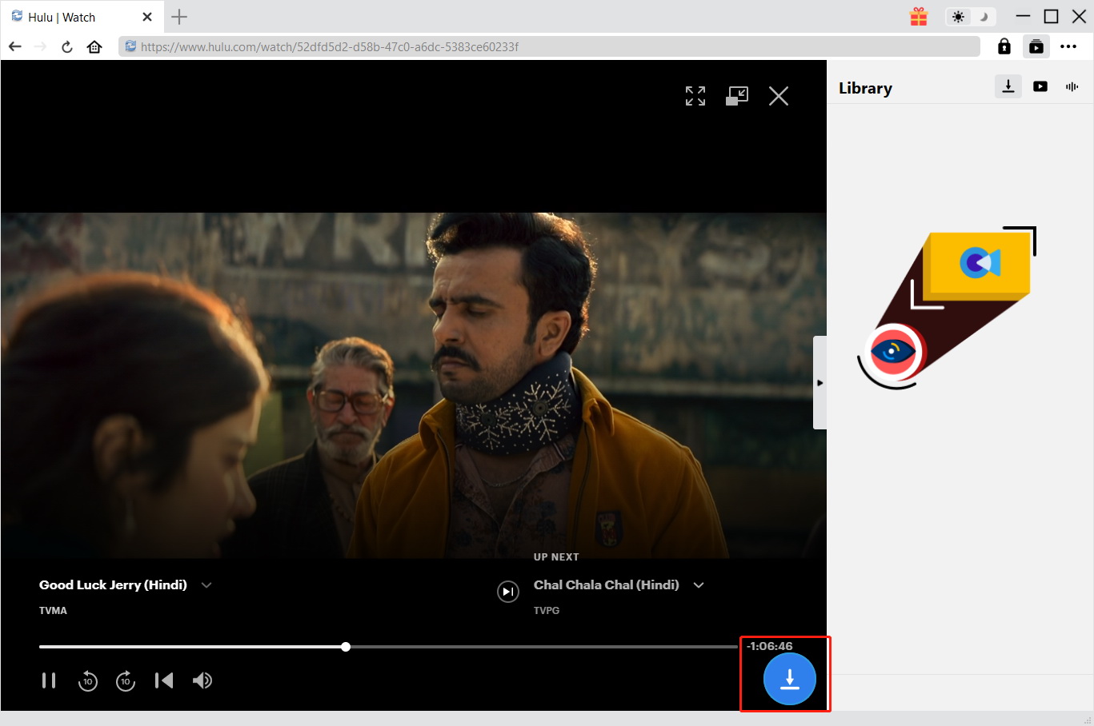Toggle light and dark theme switch
The height and width of the screenshot is (726, 1094).
coord(970,17)
